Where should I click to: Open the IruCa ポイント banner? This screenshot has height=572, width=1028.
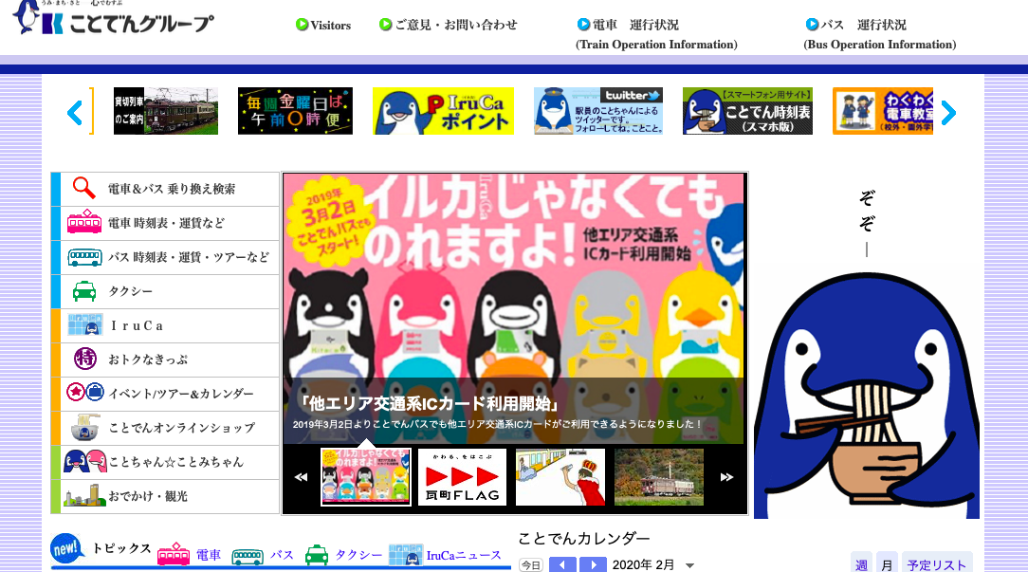[x=443, y=111]
